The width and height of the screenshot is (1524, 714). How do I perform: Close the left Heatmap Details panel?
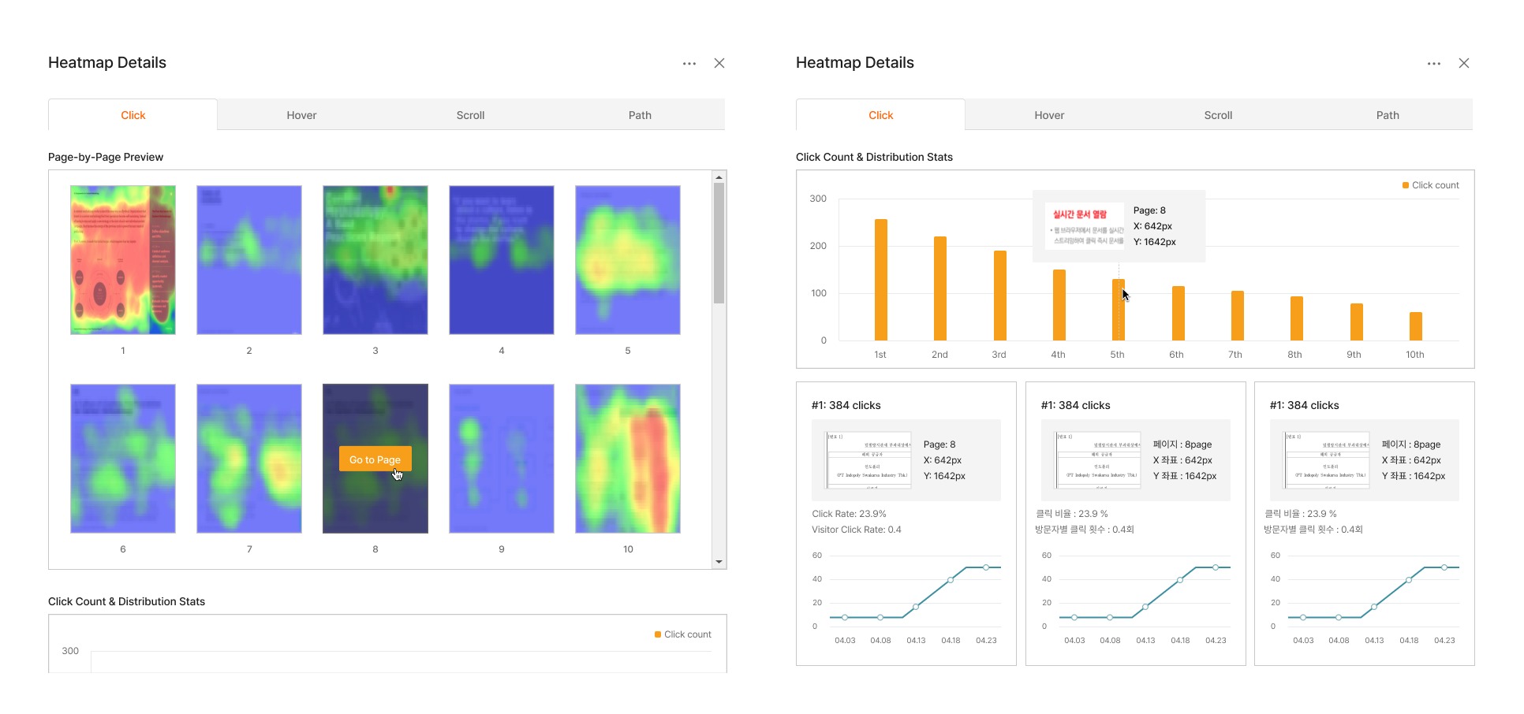719,63
